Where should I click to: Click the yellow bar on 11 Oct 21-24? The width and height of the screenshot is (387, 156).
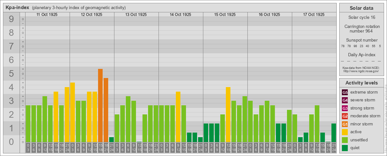[67, 114]
